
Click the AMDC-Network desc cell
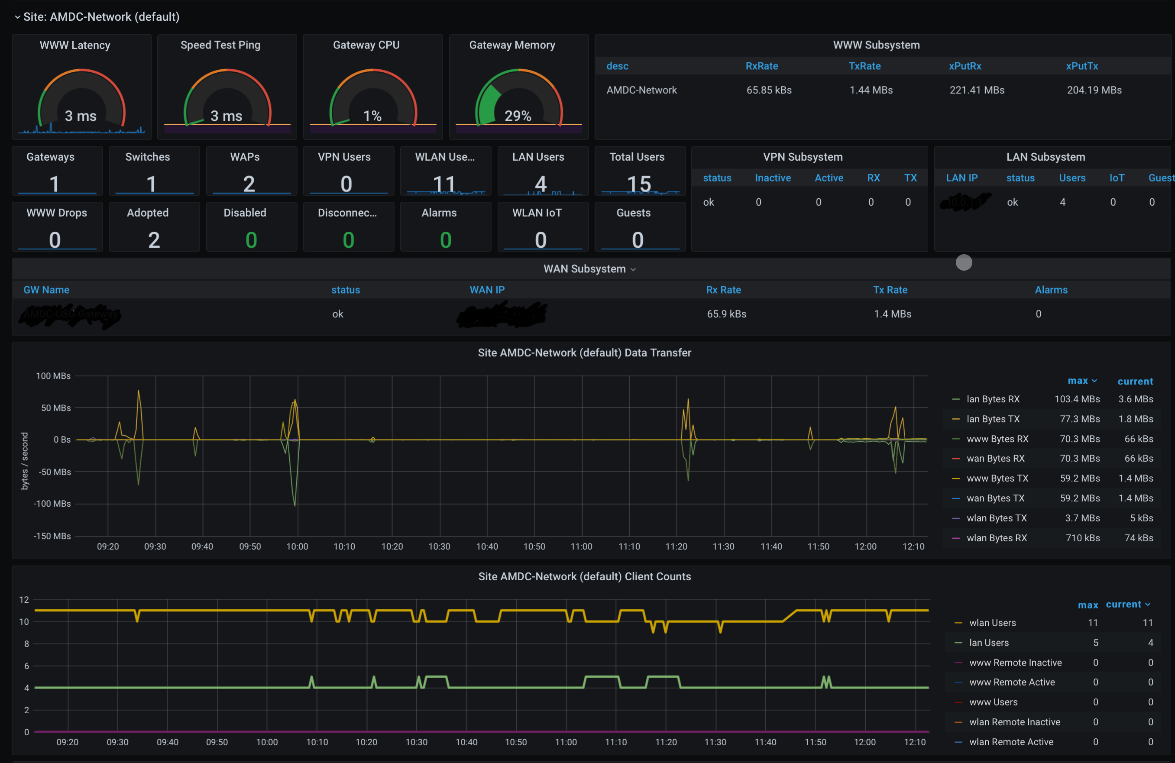point(641,90)
